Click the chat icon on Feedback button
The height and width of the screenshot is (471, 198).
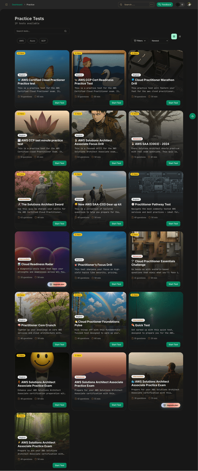[x=159, y=5]
